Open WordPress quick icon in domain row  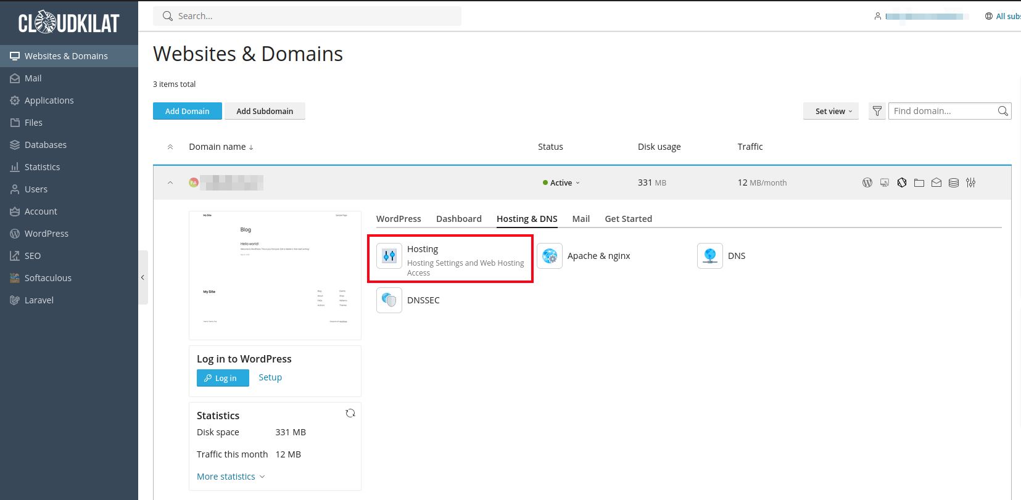867,182
